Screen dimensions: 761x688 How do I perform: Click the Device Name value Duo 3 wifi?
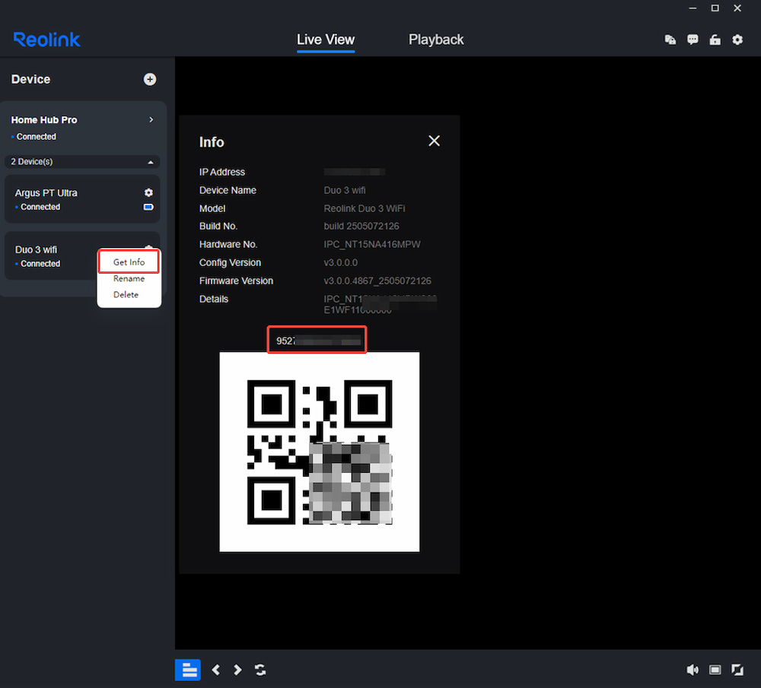(x=345, y=191)
